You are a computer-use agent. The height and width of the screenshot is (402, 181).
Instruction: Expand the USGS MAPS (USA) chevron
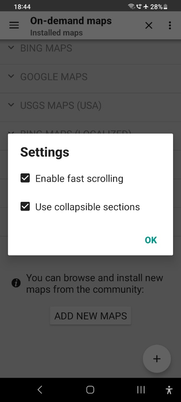11,105
